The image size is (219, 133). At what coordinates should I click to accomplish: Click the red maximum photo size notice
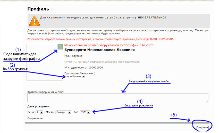109,45
